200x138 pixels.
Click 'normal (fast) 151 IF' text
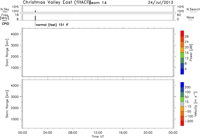click(52, 25)
